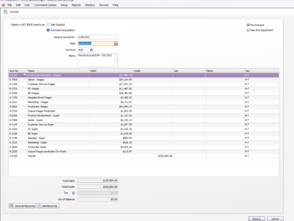Select the BD Wages row
The image size is (294, 221).
point(143,93)
